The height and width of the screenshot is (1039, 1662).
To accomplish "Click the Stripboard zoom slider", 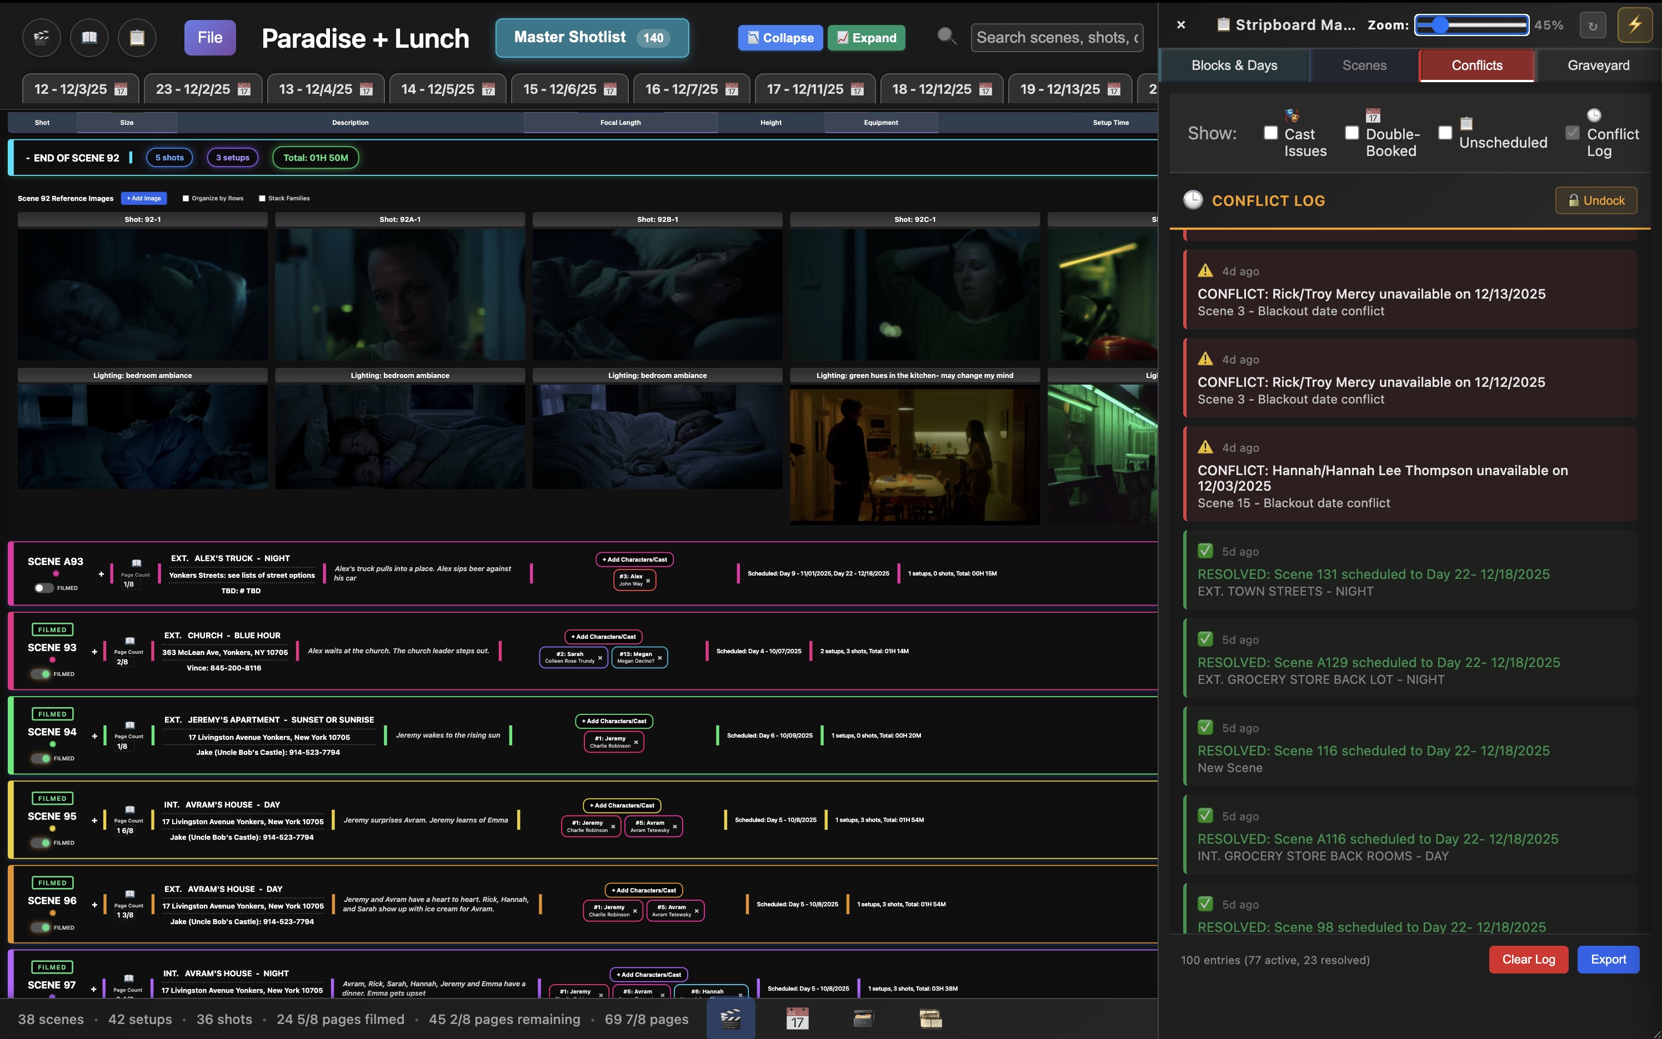I will pos(1471,26).
